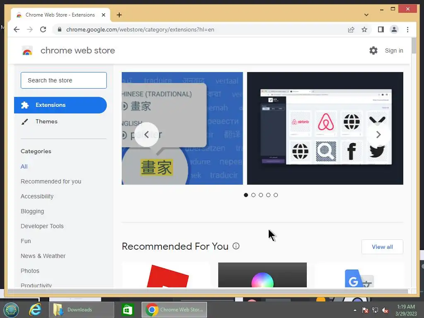Open the Downloads folder taskbar item
The width and height of the screenshot is (424, 318).
(82, 310)
